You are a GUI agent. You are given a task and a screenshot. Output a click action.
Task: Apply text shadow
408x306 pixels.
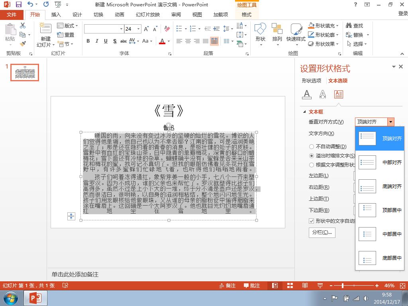114,41
